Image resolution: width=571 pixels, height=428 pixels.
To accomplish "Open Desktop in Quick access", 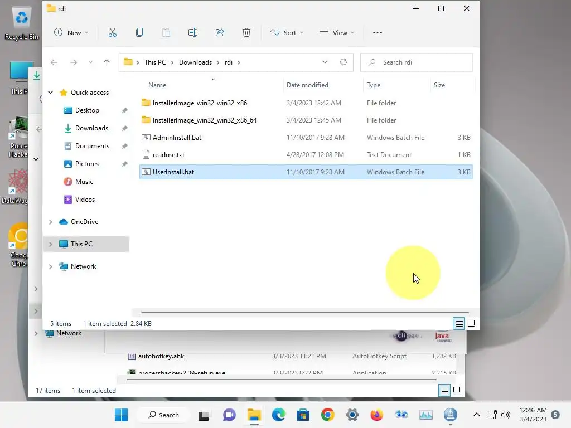I will (86, 110).
